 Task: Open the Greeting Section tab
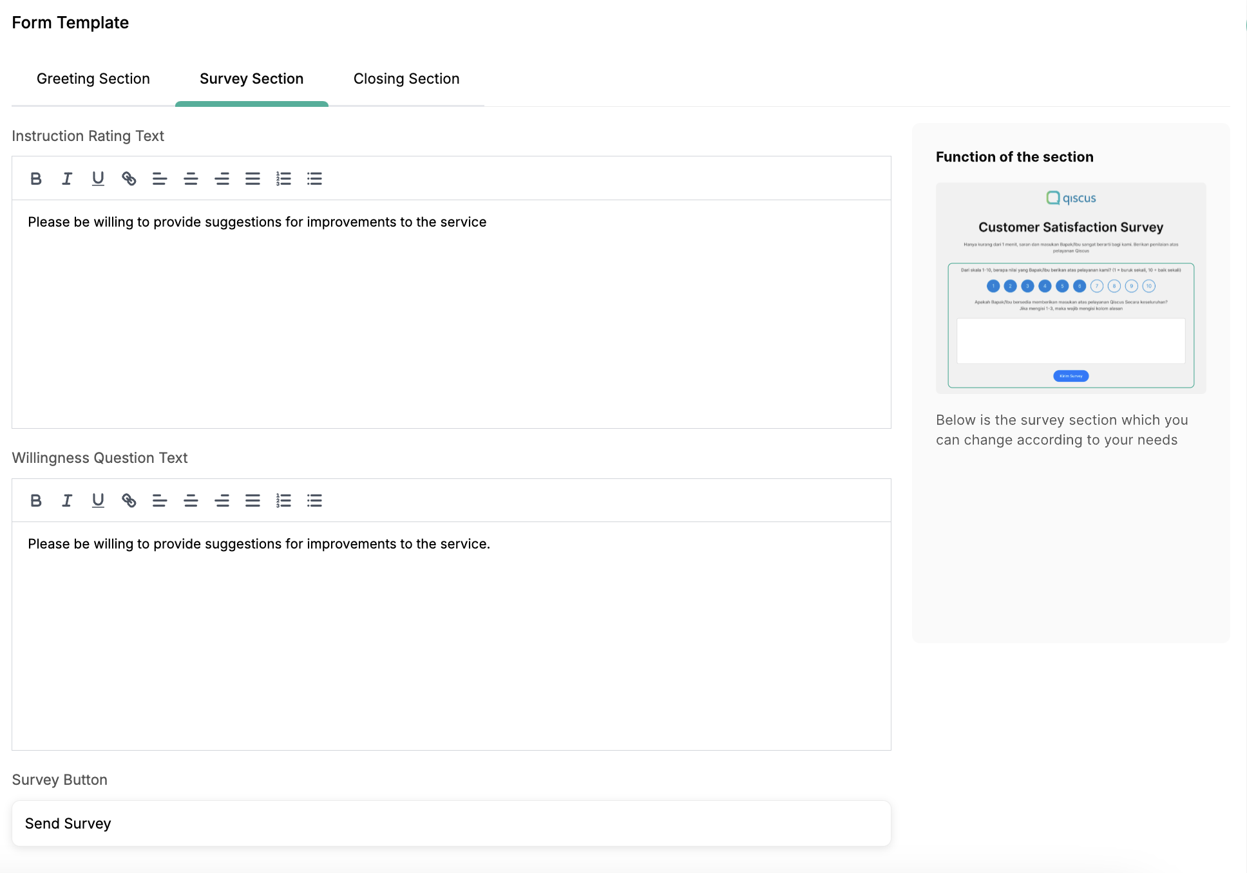(x=93, y=79)
